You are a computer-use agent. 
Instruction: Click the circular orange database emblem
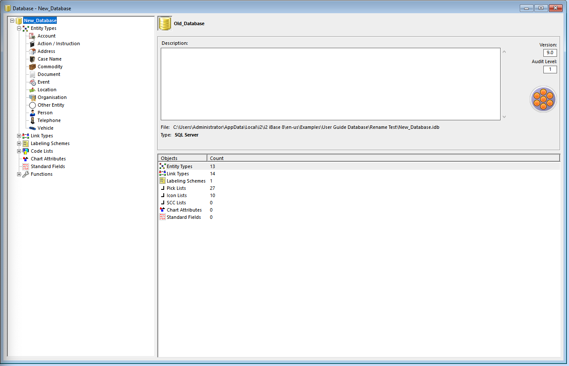[543, 99]
